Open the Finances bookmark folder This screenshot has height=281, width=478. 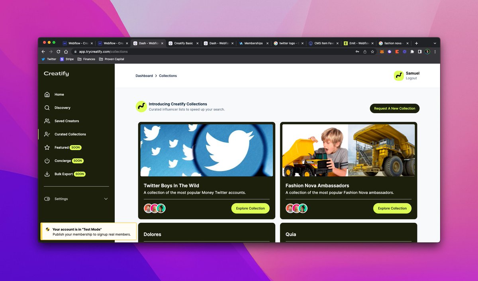(x=86, y=59)
